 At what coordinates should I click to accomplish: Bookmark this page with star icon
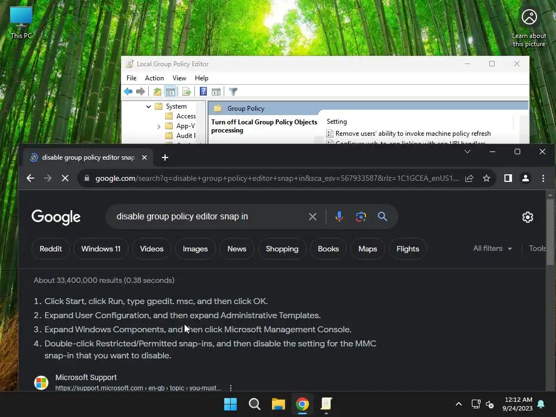486,178
